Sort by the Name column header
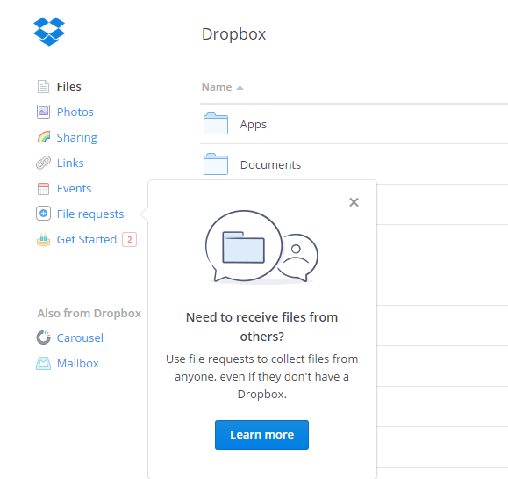This screenshot has width=508, height=479. point(217,87)
